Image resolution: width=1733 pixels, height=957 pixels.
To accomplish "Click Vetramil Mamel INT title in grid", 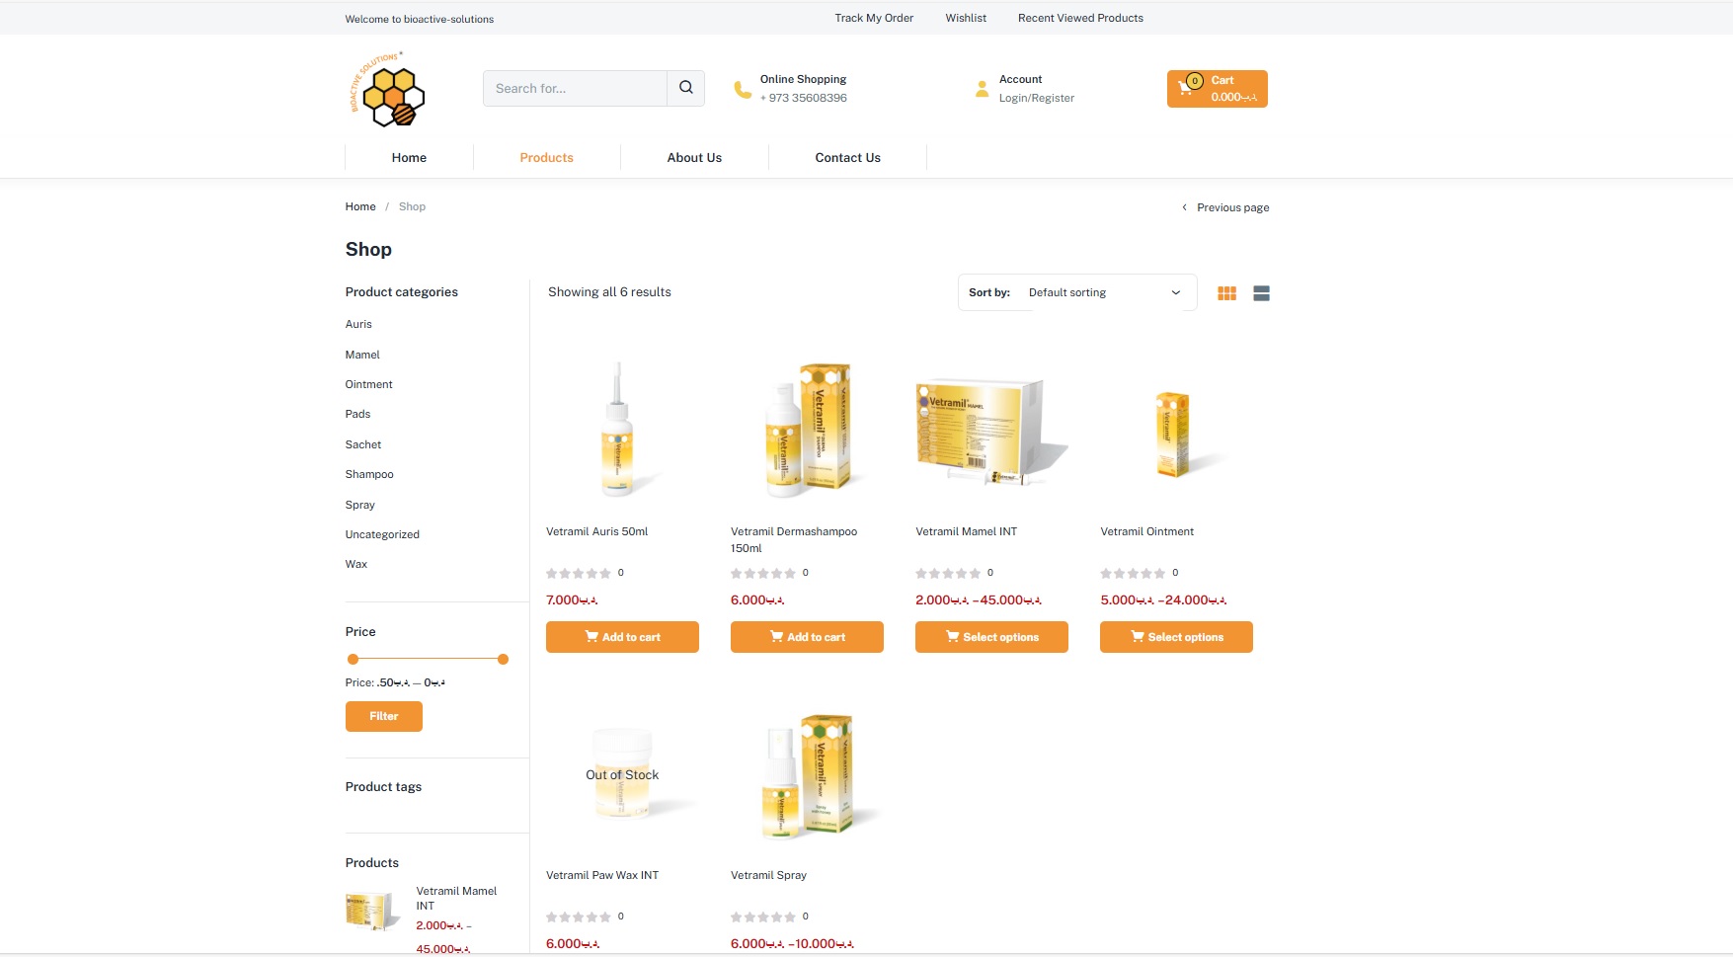I will pyautogui.click(x=966, y=531).
